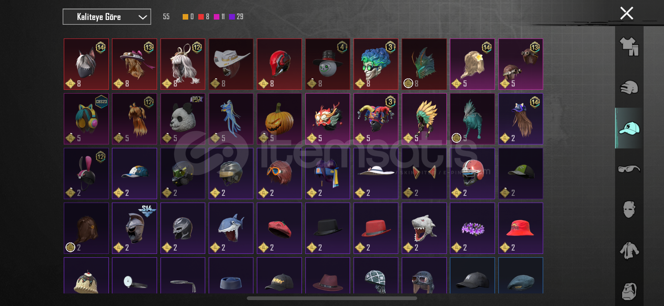Screen dimensions: 664x306
Task: Open the outfit sets category icon
Action: pyautogui.click(x=629, y=47)
